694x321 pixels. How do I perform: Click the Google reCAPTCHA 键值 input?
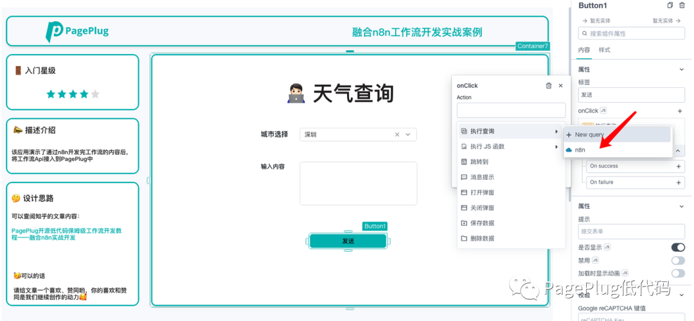[632, 317]
